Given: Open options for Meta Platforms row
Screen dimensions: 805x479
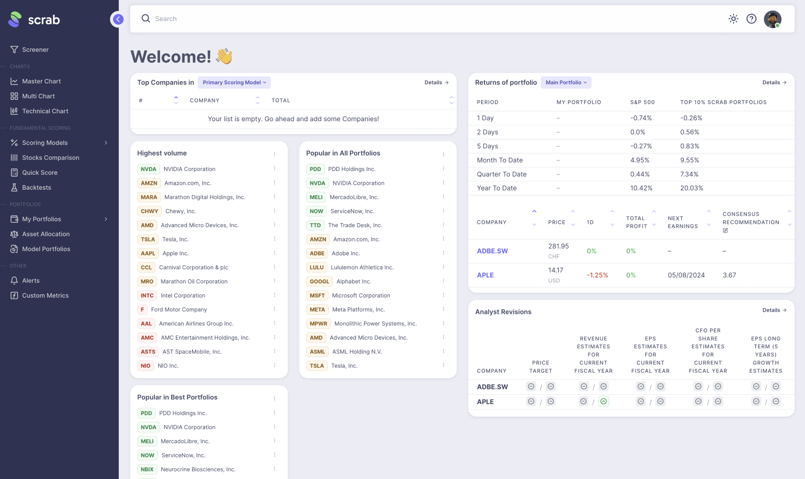Looking at the screenshot, I should (443, 309).
